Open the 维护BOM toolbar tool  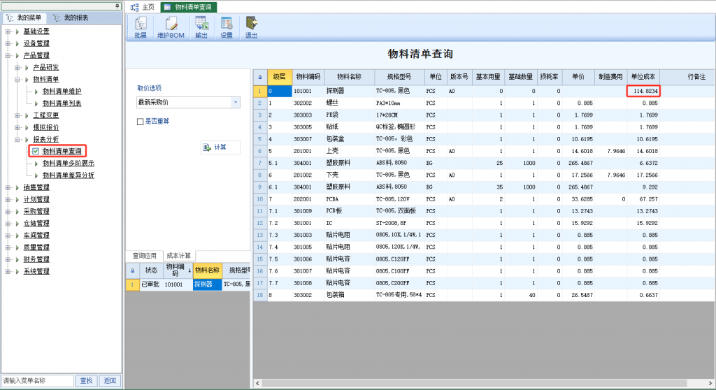(171, 25)
